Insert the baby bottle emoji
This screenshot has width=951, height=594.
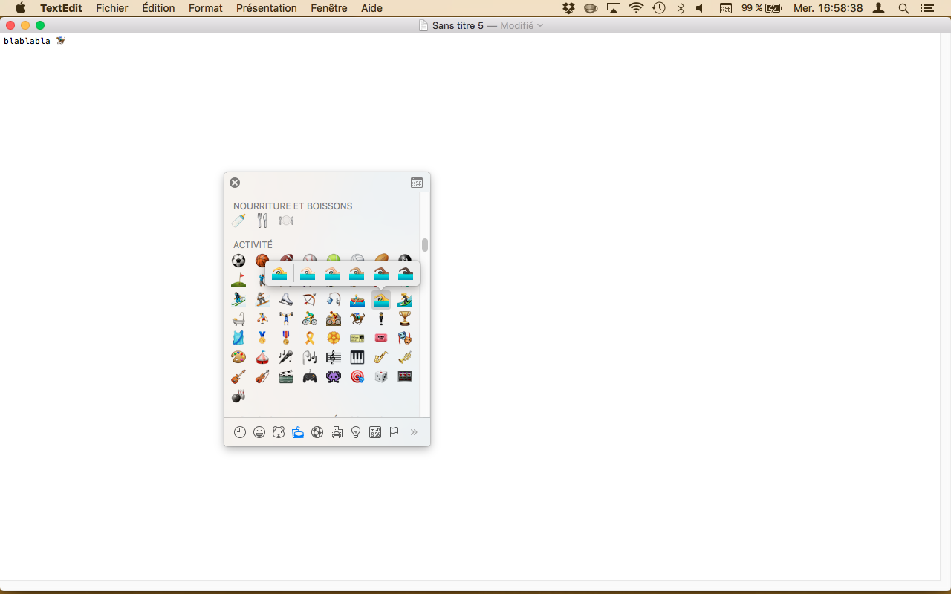[238, 221]
